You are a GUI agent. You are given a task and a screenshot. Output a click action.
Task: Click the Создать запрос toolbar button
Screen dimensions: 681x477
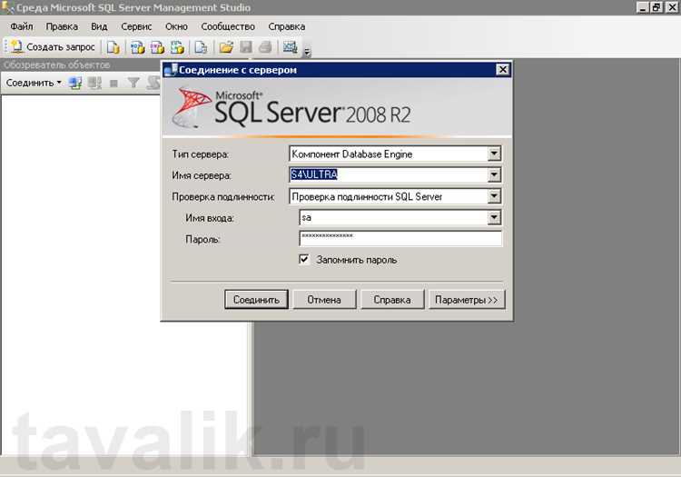point(53,47)
